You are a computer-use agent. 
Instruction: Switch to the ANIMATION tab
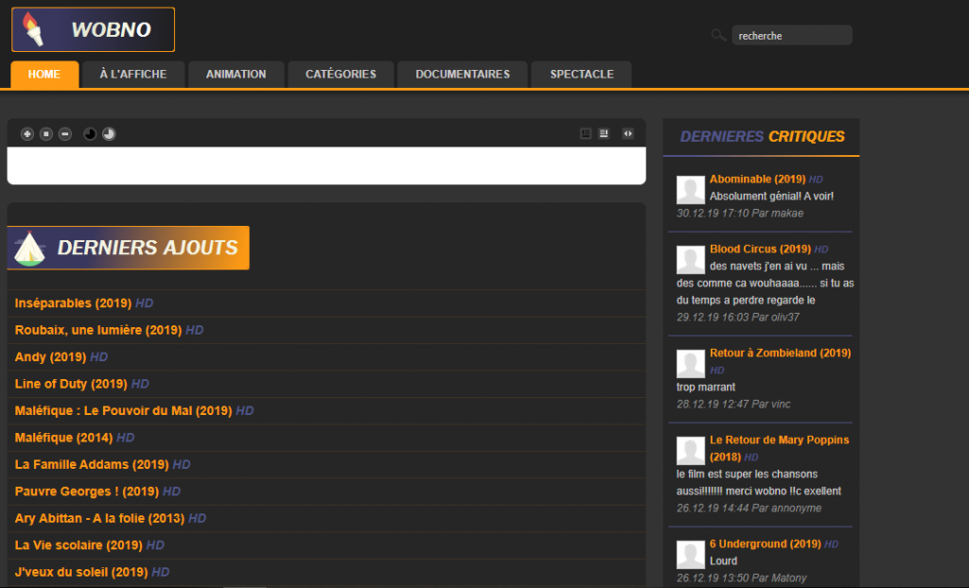pyautogui.click(x=236, y=75)
